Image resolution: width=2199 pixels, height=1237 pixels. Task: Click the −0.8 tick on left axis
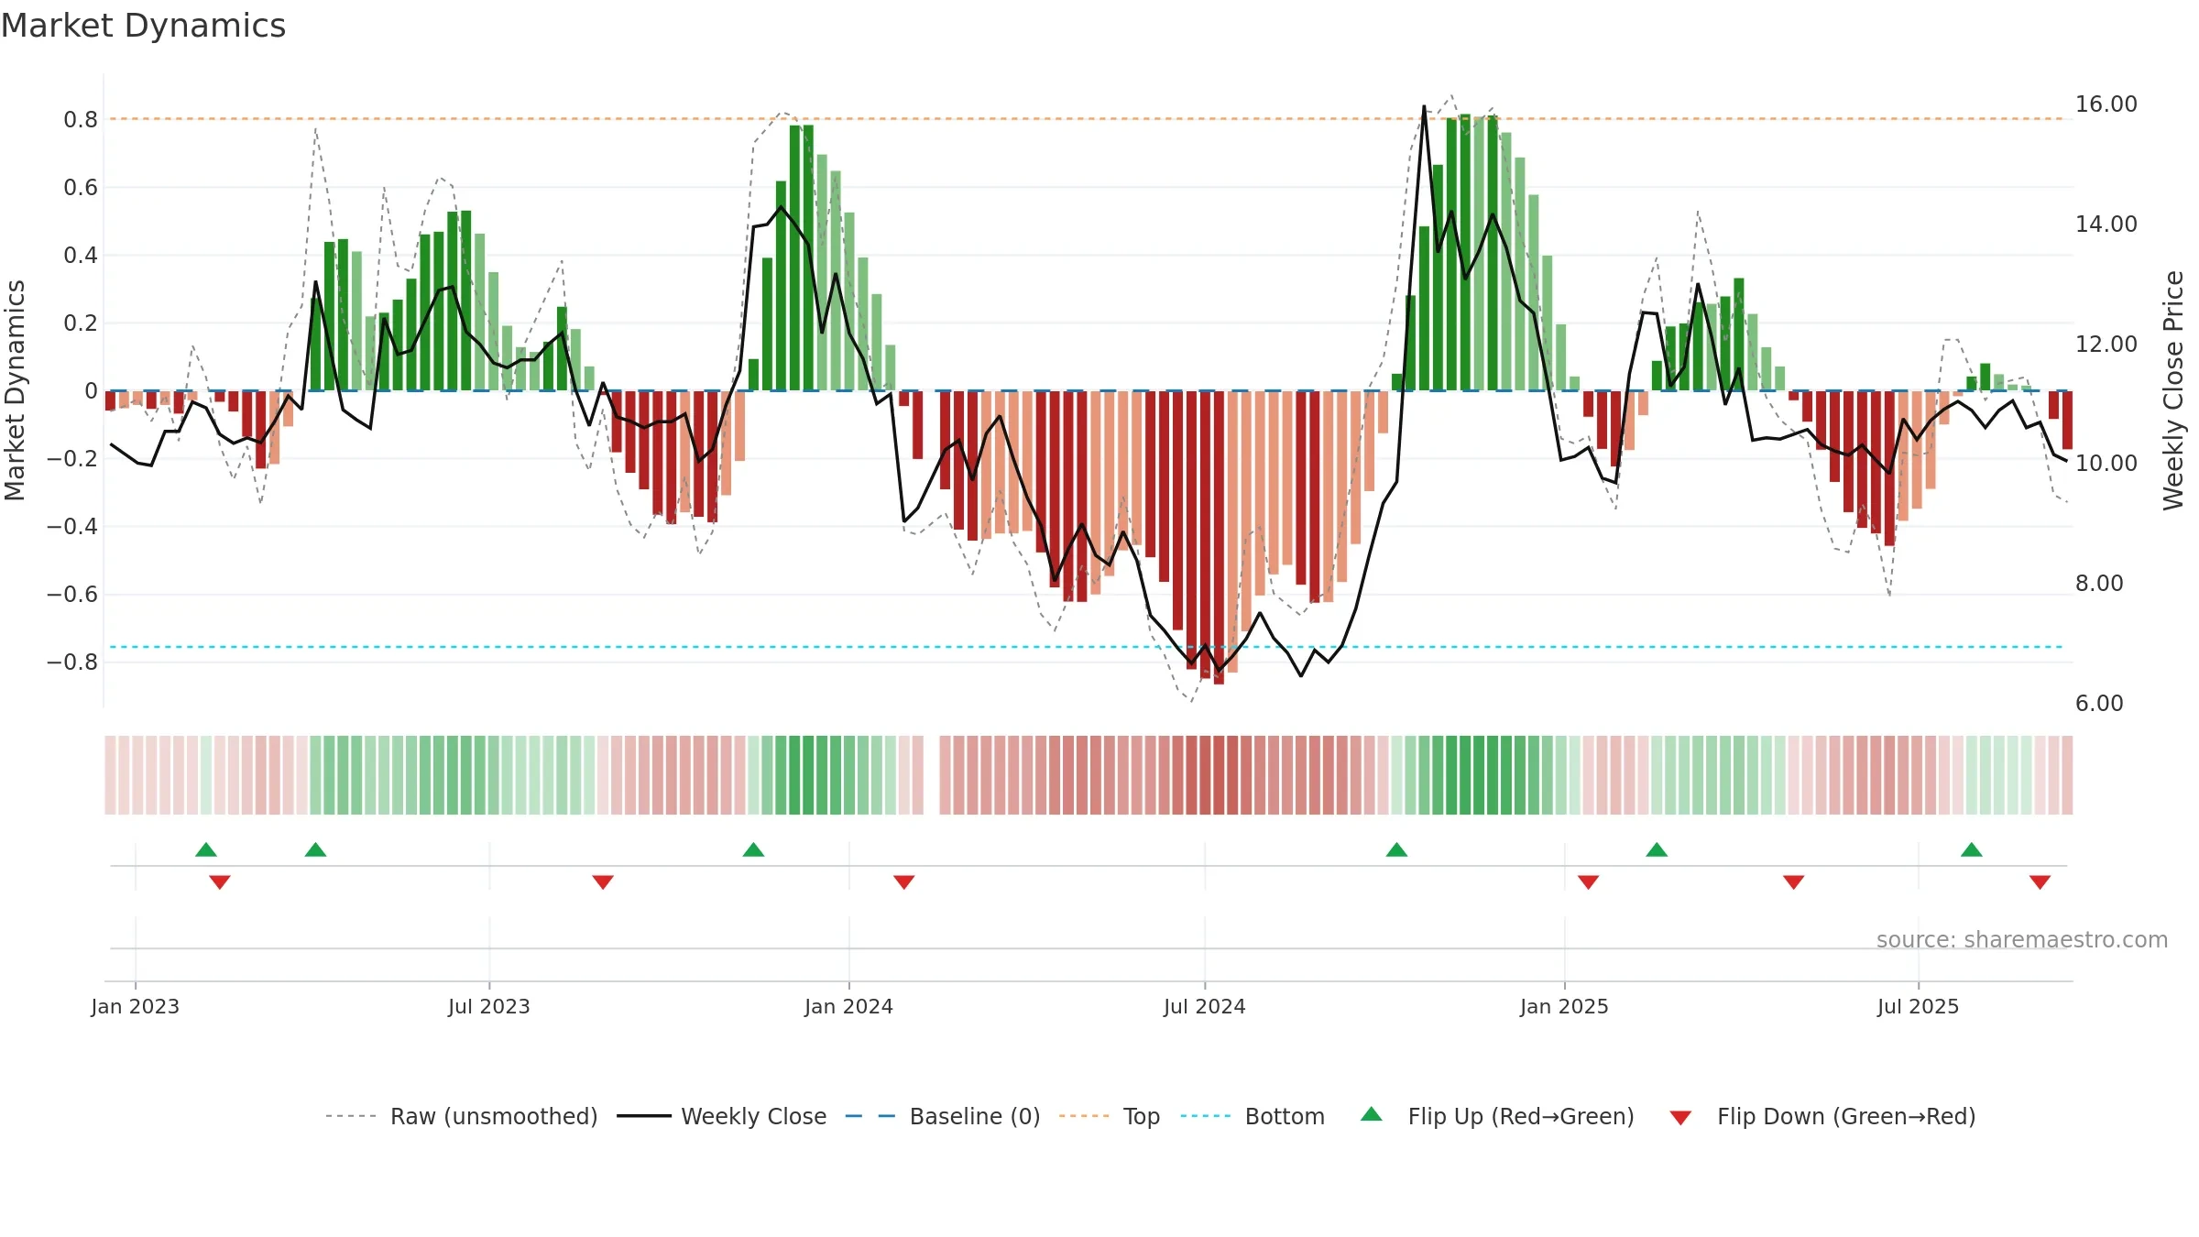(x=71, y=662)
